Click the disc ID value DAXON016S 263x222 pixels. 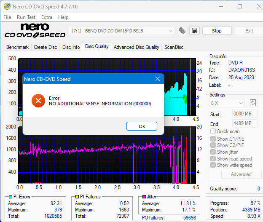[242, 70]
